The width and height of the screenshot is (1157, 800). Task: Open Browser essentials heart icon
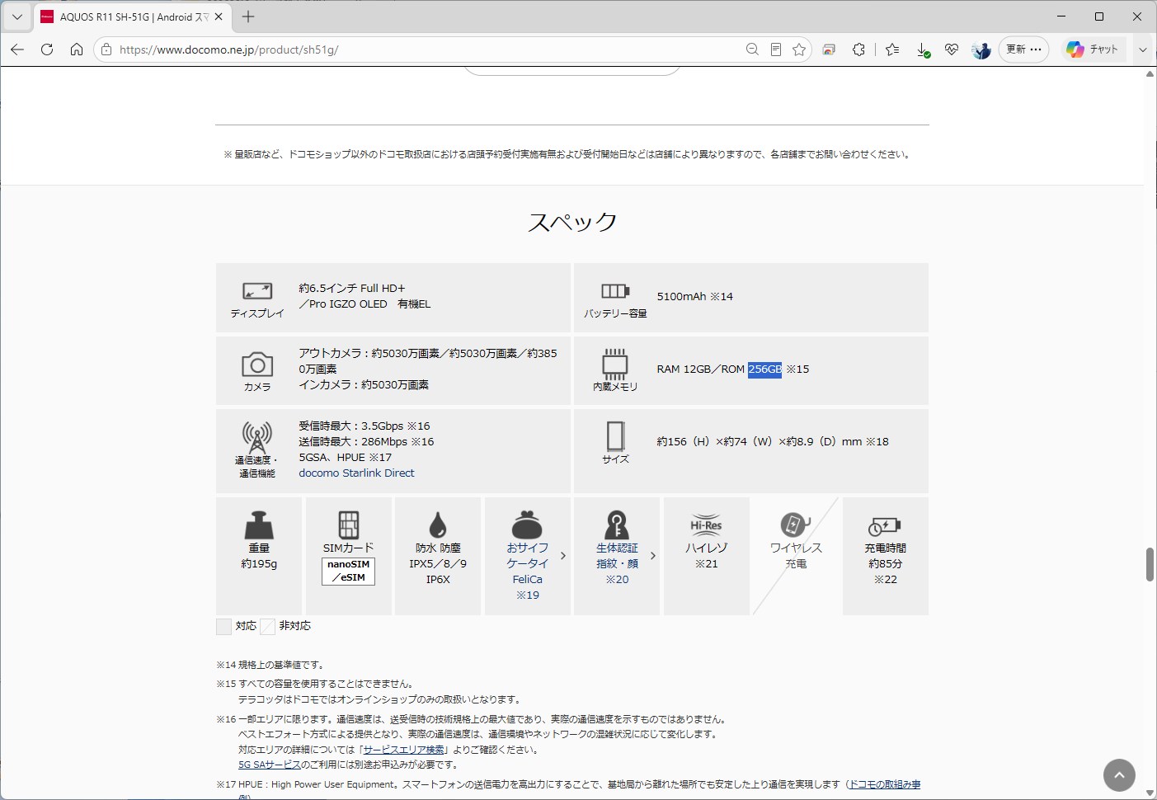[x=952, y=49]
